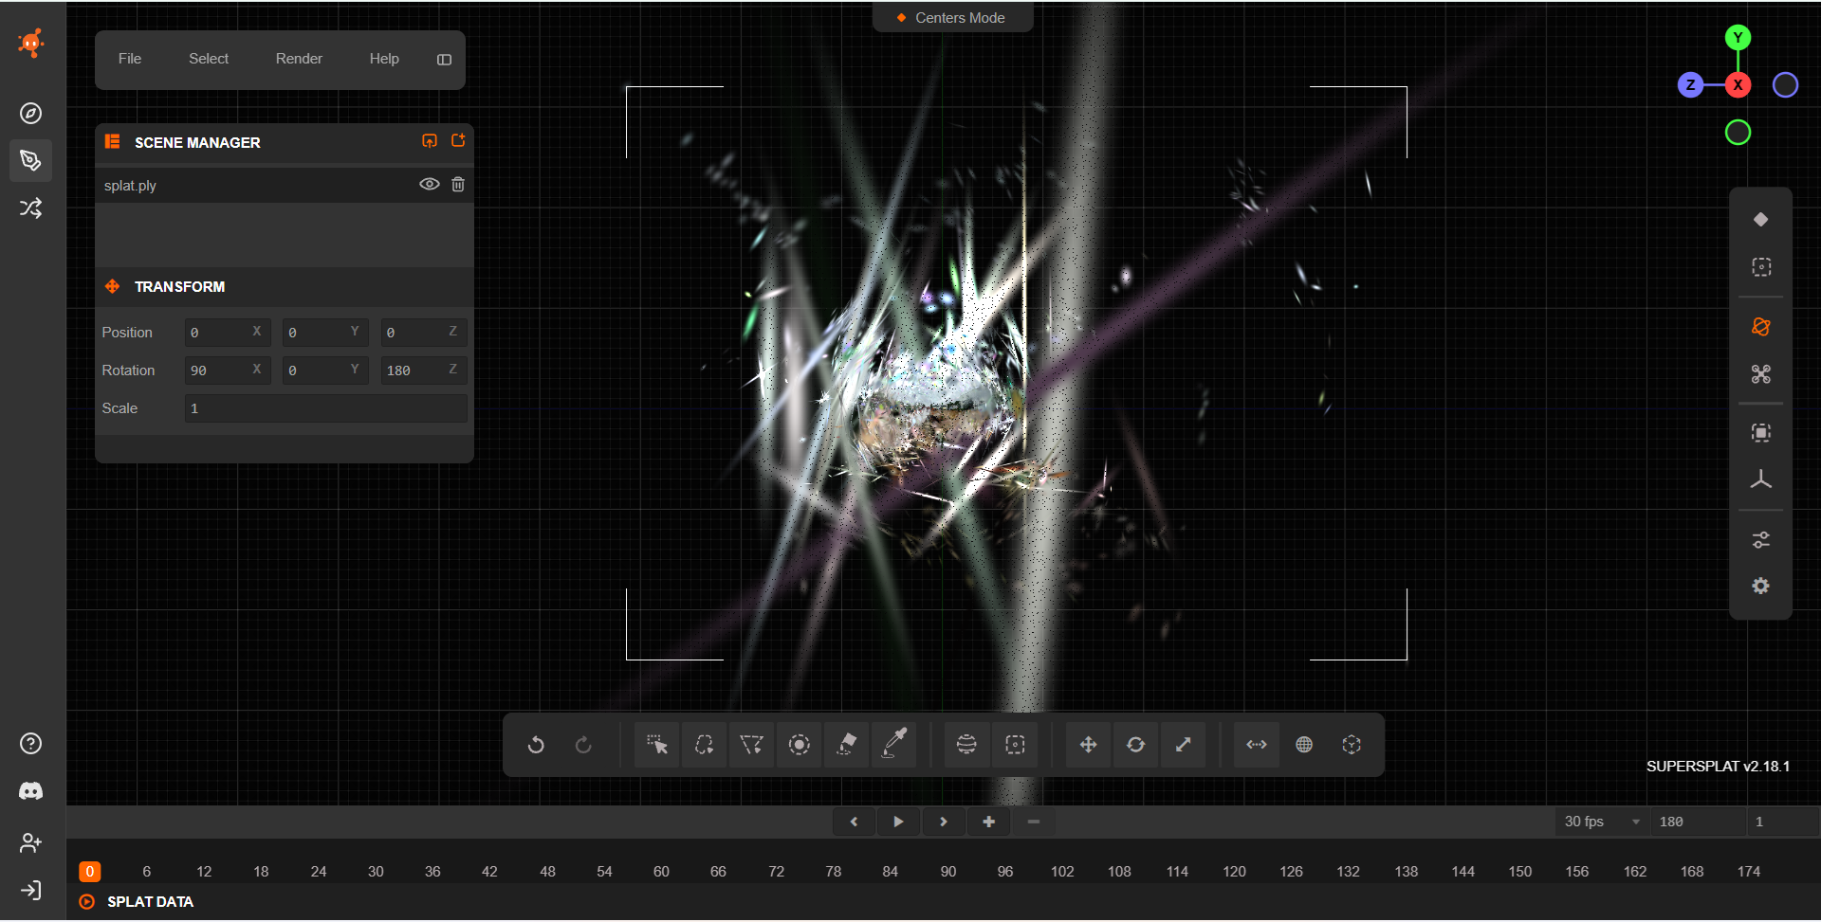Image resolution: width=1821 pixels, height=922 pixels.
Task: Click the Redo arrow in bottom toolbar
Action: (x=583, y=745)
